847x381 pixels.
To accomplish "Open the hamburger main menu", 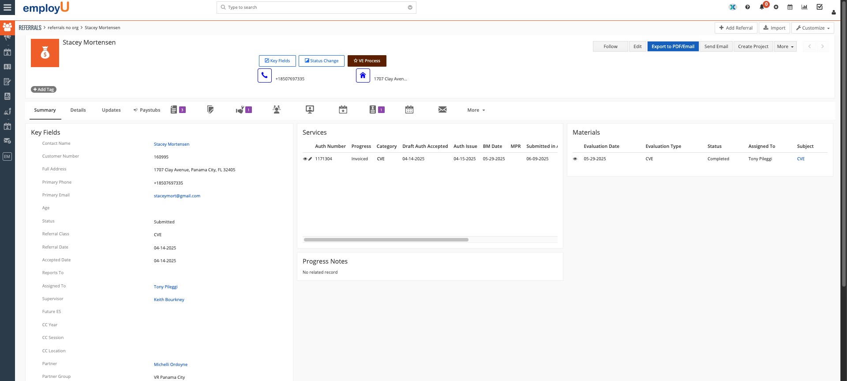I will pos(7,8).
